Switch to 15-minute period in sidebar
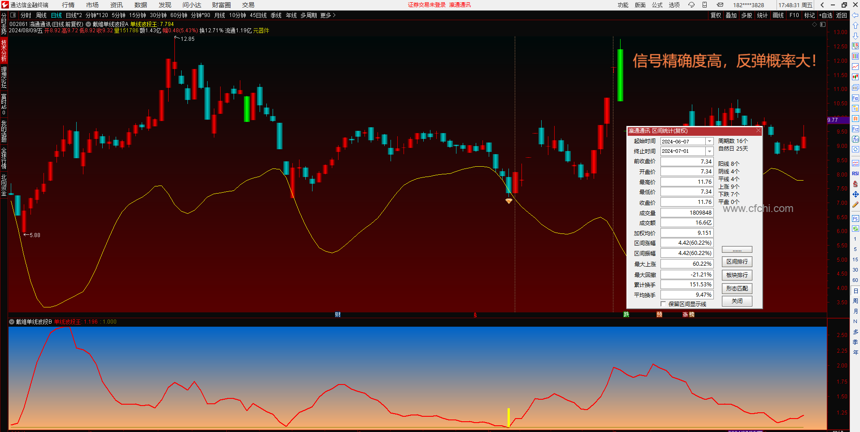 (855, 259)
